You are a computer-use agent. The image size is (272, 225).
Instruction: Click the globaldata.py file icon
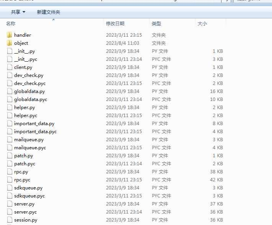point(10,91)
